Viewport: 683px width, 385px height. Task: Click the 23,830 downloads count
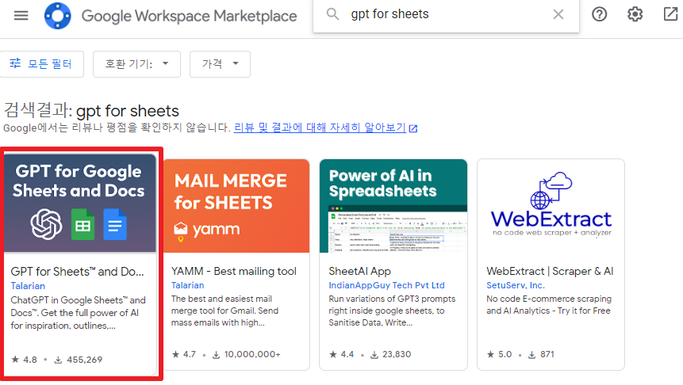click(391, 355)
